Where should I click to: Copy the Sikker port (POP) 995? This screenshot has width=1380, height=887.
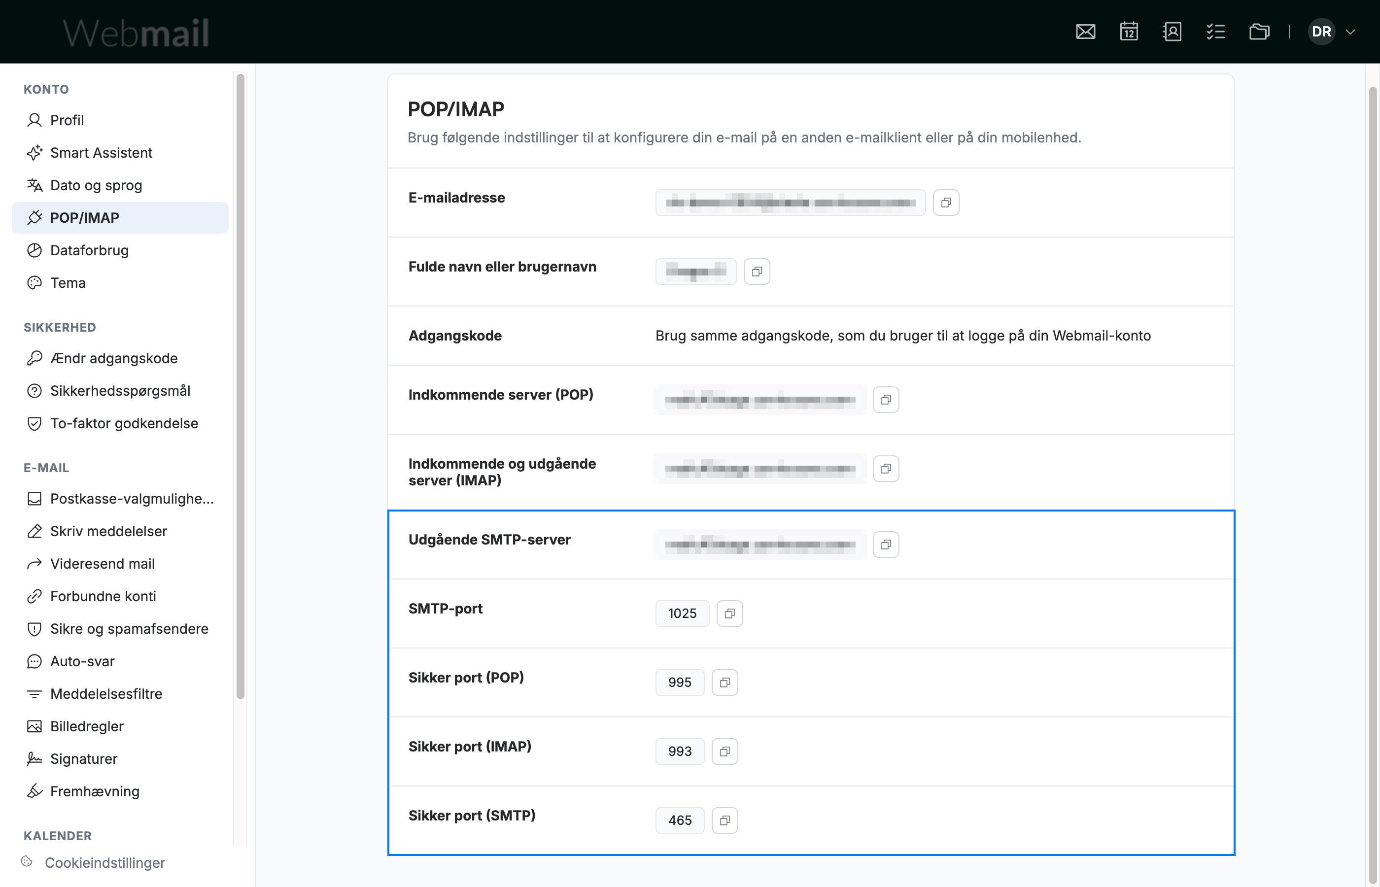click(724, 682)
